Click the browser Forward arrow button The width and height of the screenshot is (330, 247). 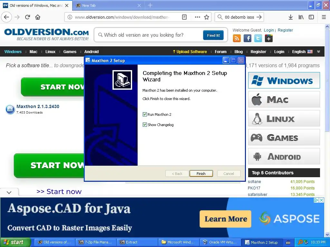pyautogui.click(x=17, y=17)
